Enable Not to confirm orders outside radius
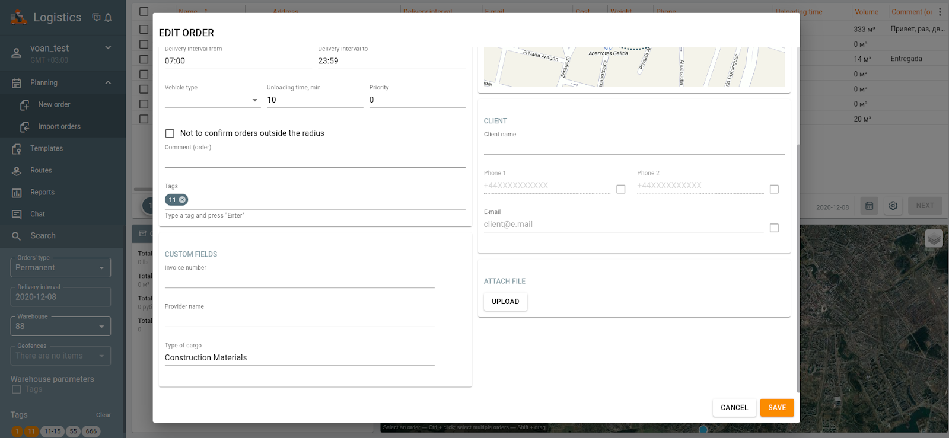 point(170,133)
